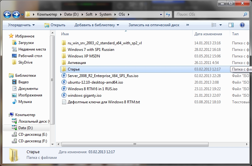This screenshot has height=166, width=252.
Task: Click the navigation pane vertical scrollbar thumb
Action: pyautogui.click(x=52, y=80)
